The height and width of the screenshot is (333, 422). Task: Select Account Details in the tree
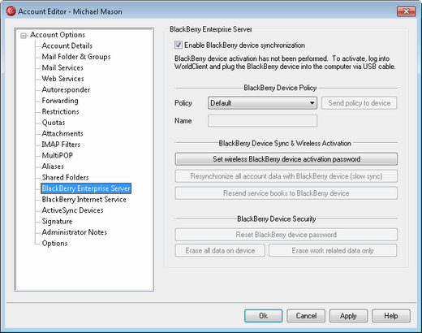67,45
